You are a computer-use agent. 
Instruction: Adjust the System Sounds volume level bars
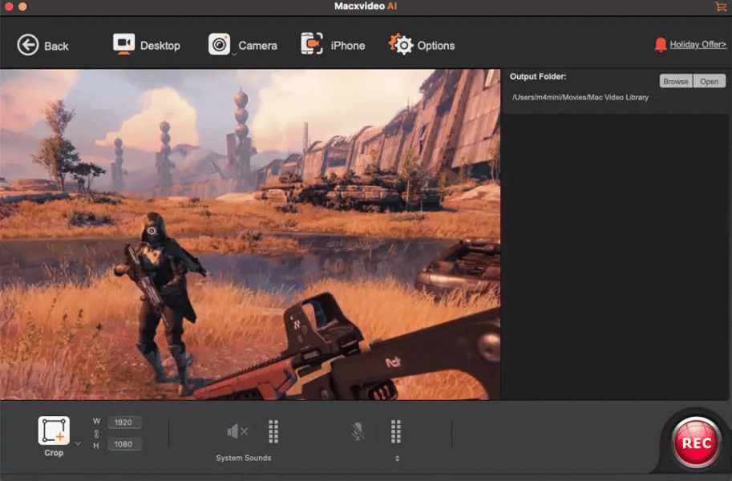point(273,431)
